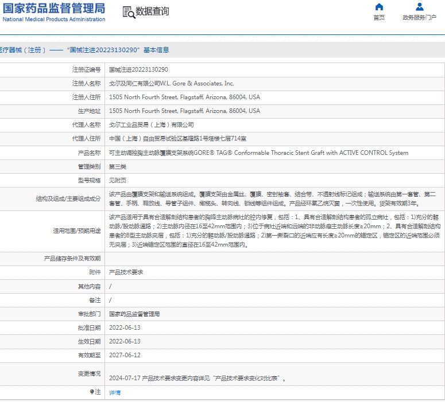445x402 pixels.
Task: Click the 备注 label
Action: [x=95, y=300]
